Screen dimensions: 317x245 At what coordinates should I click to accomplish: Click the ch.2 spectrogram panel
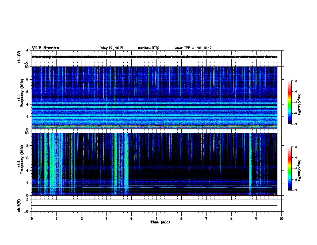pos(154,164)
